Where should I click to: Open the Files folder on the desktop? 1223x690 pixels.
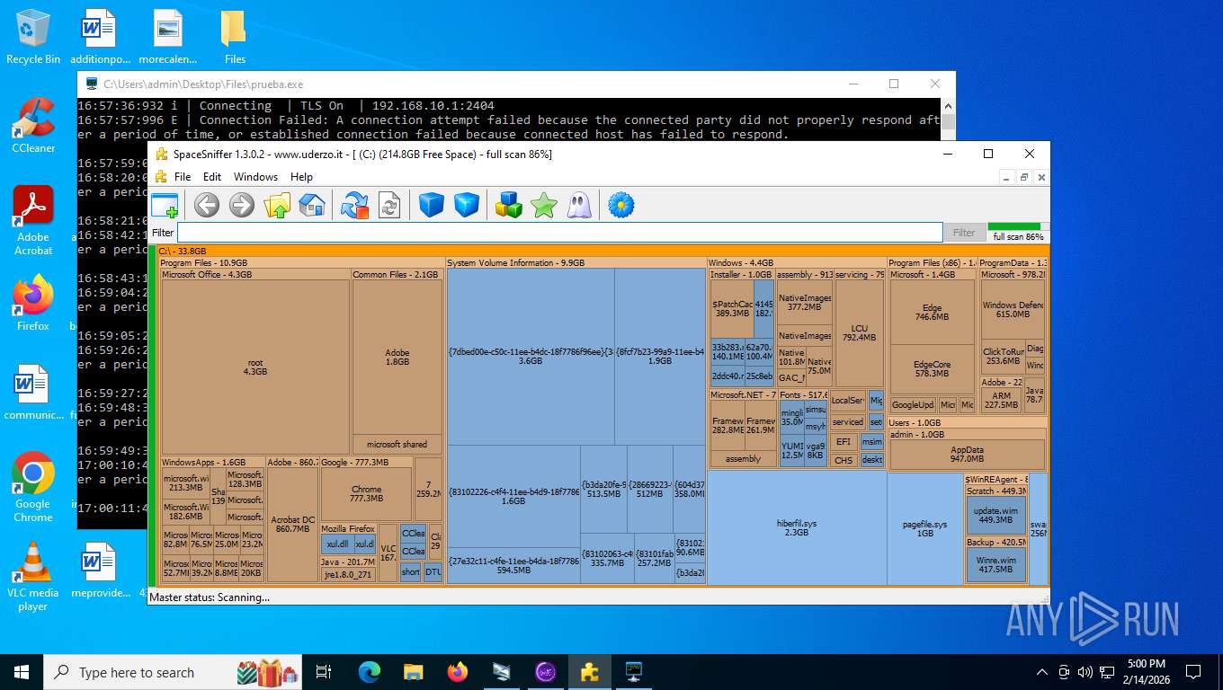coord(235,38)
